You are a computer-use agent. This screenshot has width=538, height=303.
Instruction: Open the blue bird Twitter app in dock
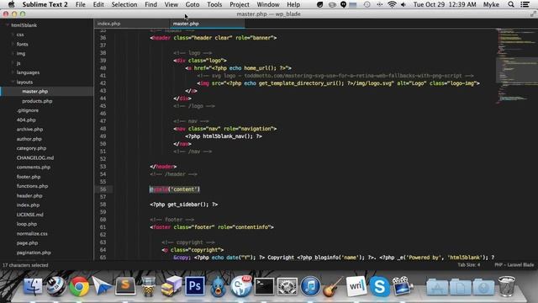click(218, 286)
